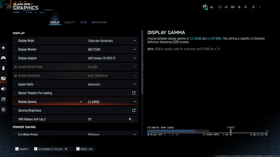Expand the Display Monitor dropdown
Image resolution: width=280 pixels, height=157 pixels.
click(x=135, y=50)
